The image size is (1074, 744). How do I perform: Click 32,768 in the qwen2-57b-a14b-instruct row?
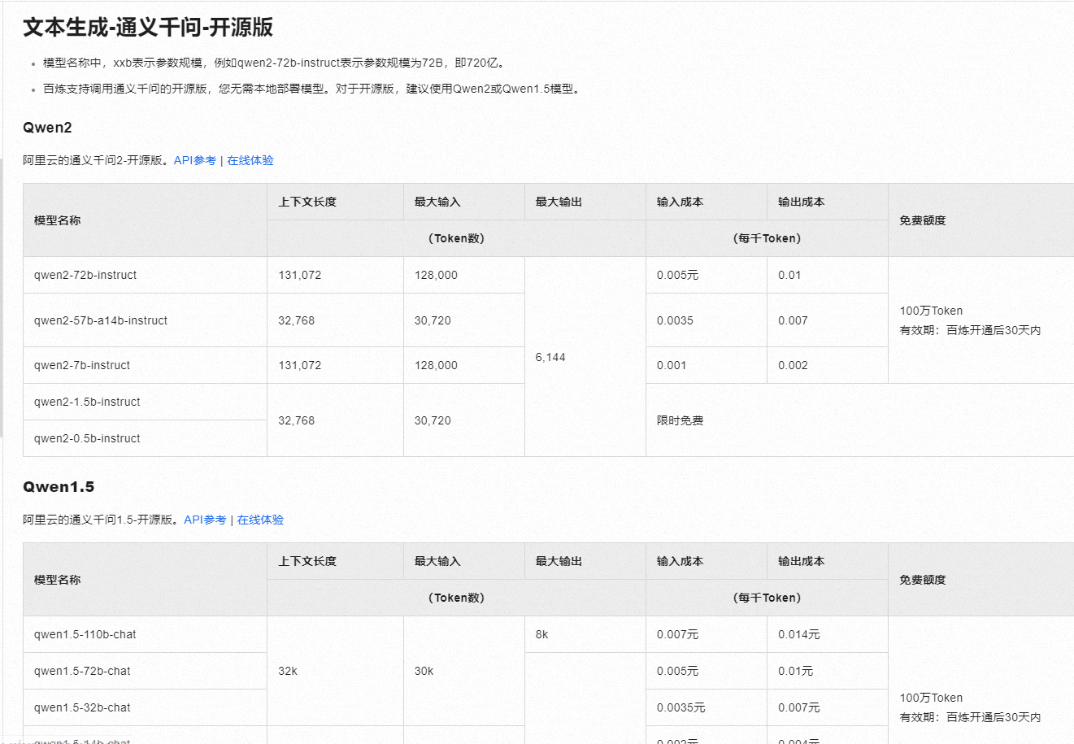pyautogui.click(x=297, y=320)
